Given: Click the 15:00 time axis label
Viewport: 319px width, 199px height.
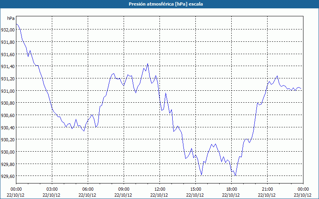Looking at the screenshot, I should [x=195, y=189].
